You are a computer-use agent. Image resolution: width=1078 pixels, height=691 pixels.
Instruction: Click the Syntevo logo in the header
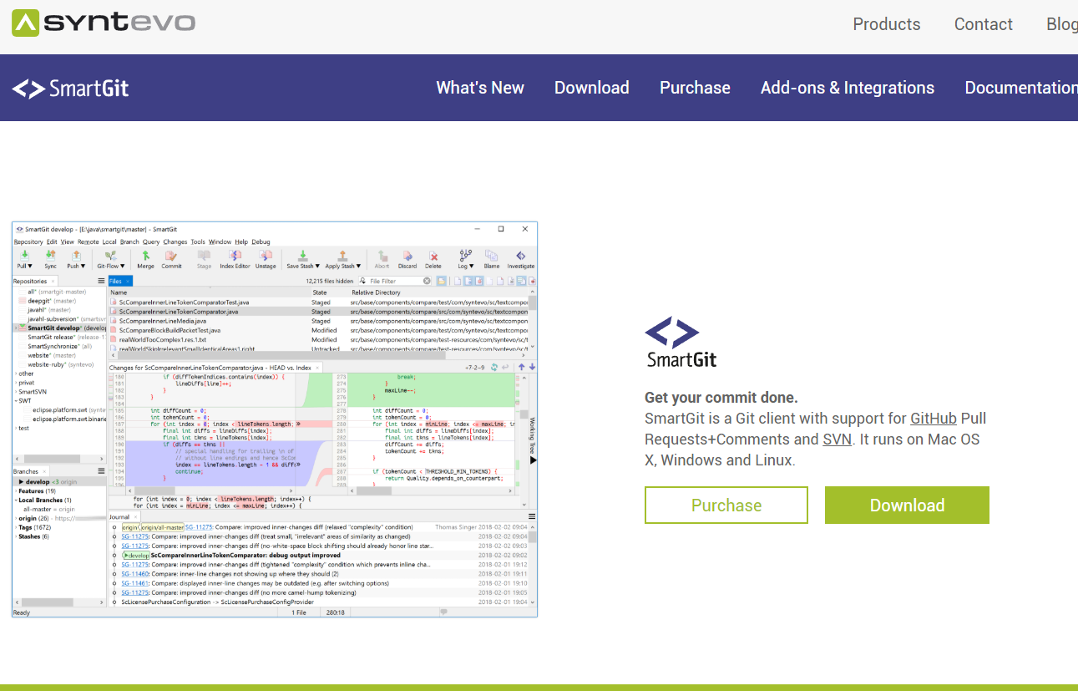tap(104, 23)
